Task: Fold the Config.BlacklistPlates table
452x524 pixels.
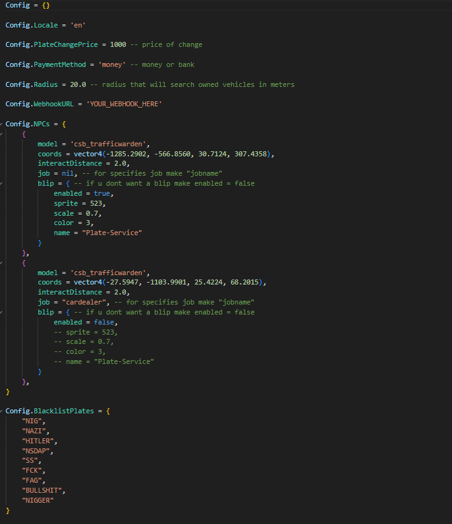Action: point(2,411)
